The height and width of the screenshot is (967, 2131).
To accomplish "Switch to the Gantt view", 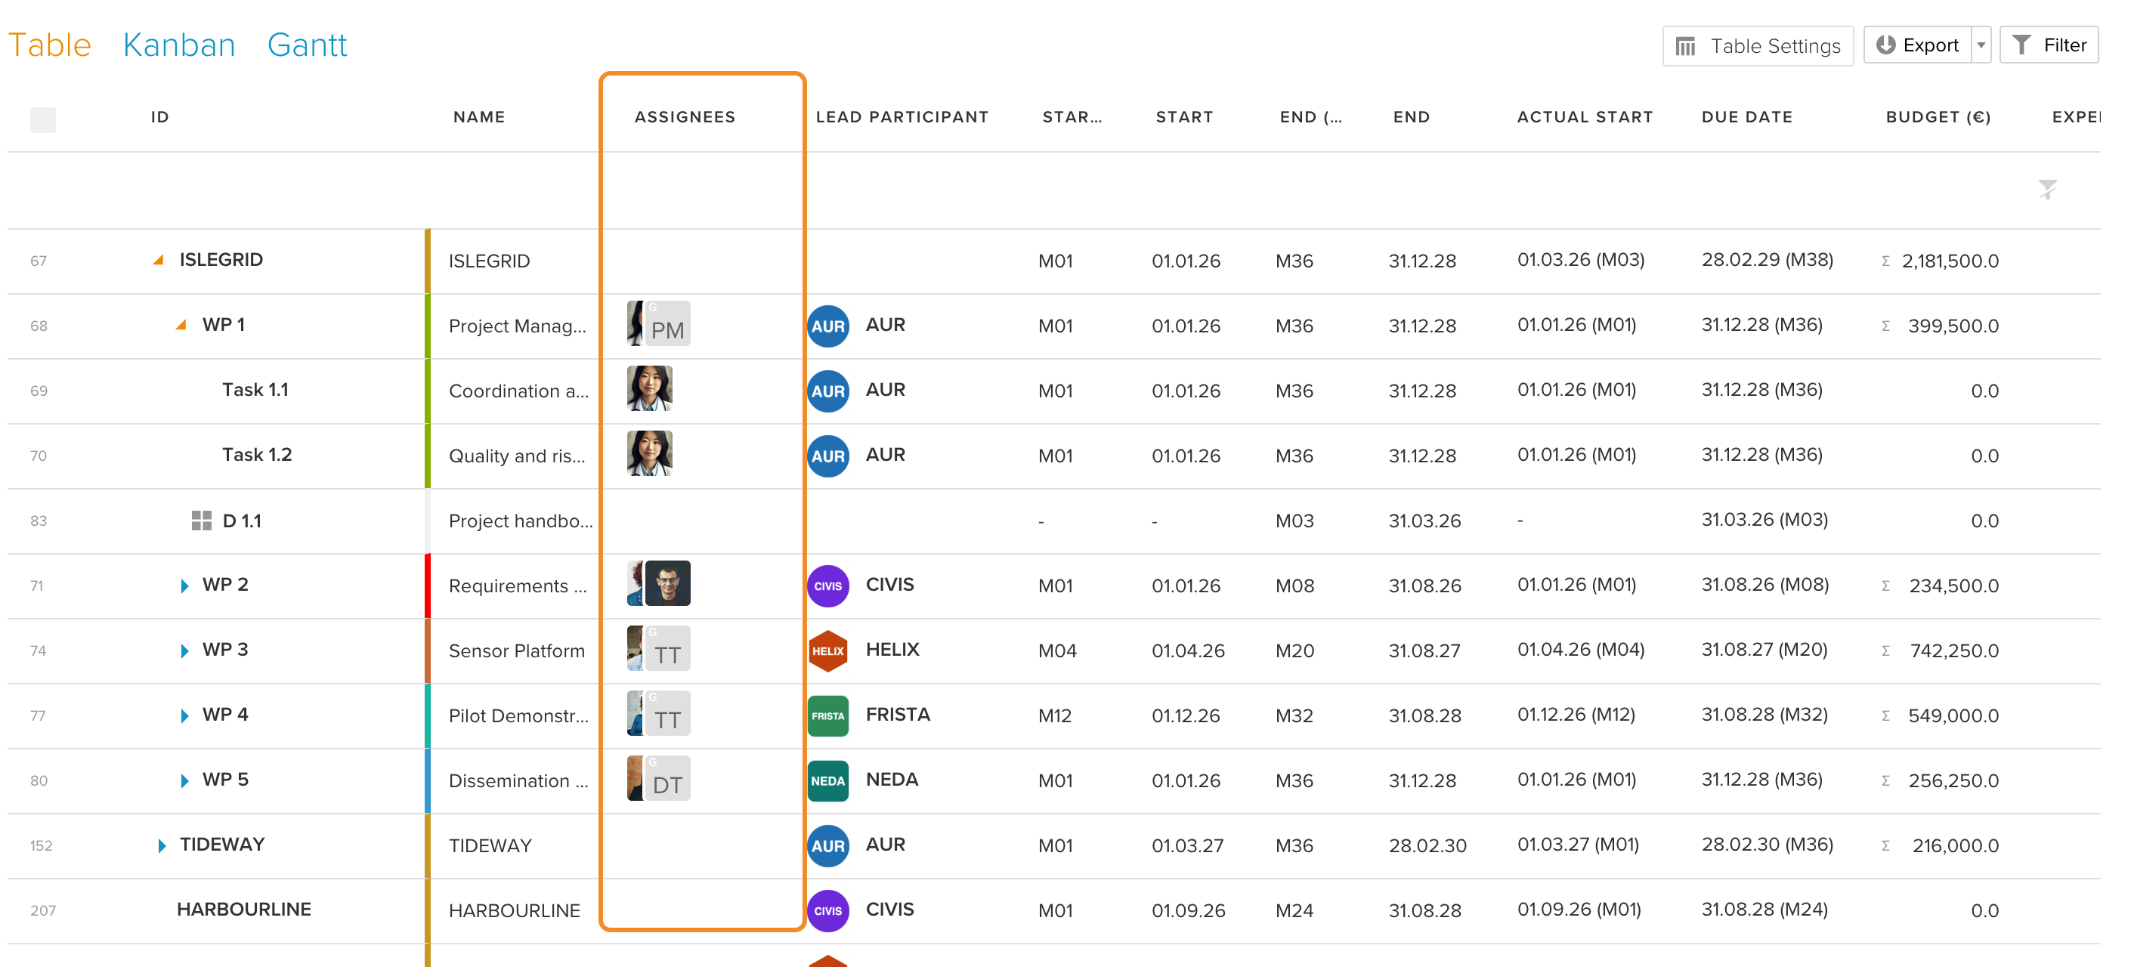I will pyautogui.click(x=307, y=45).
